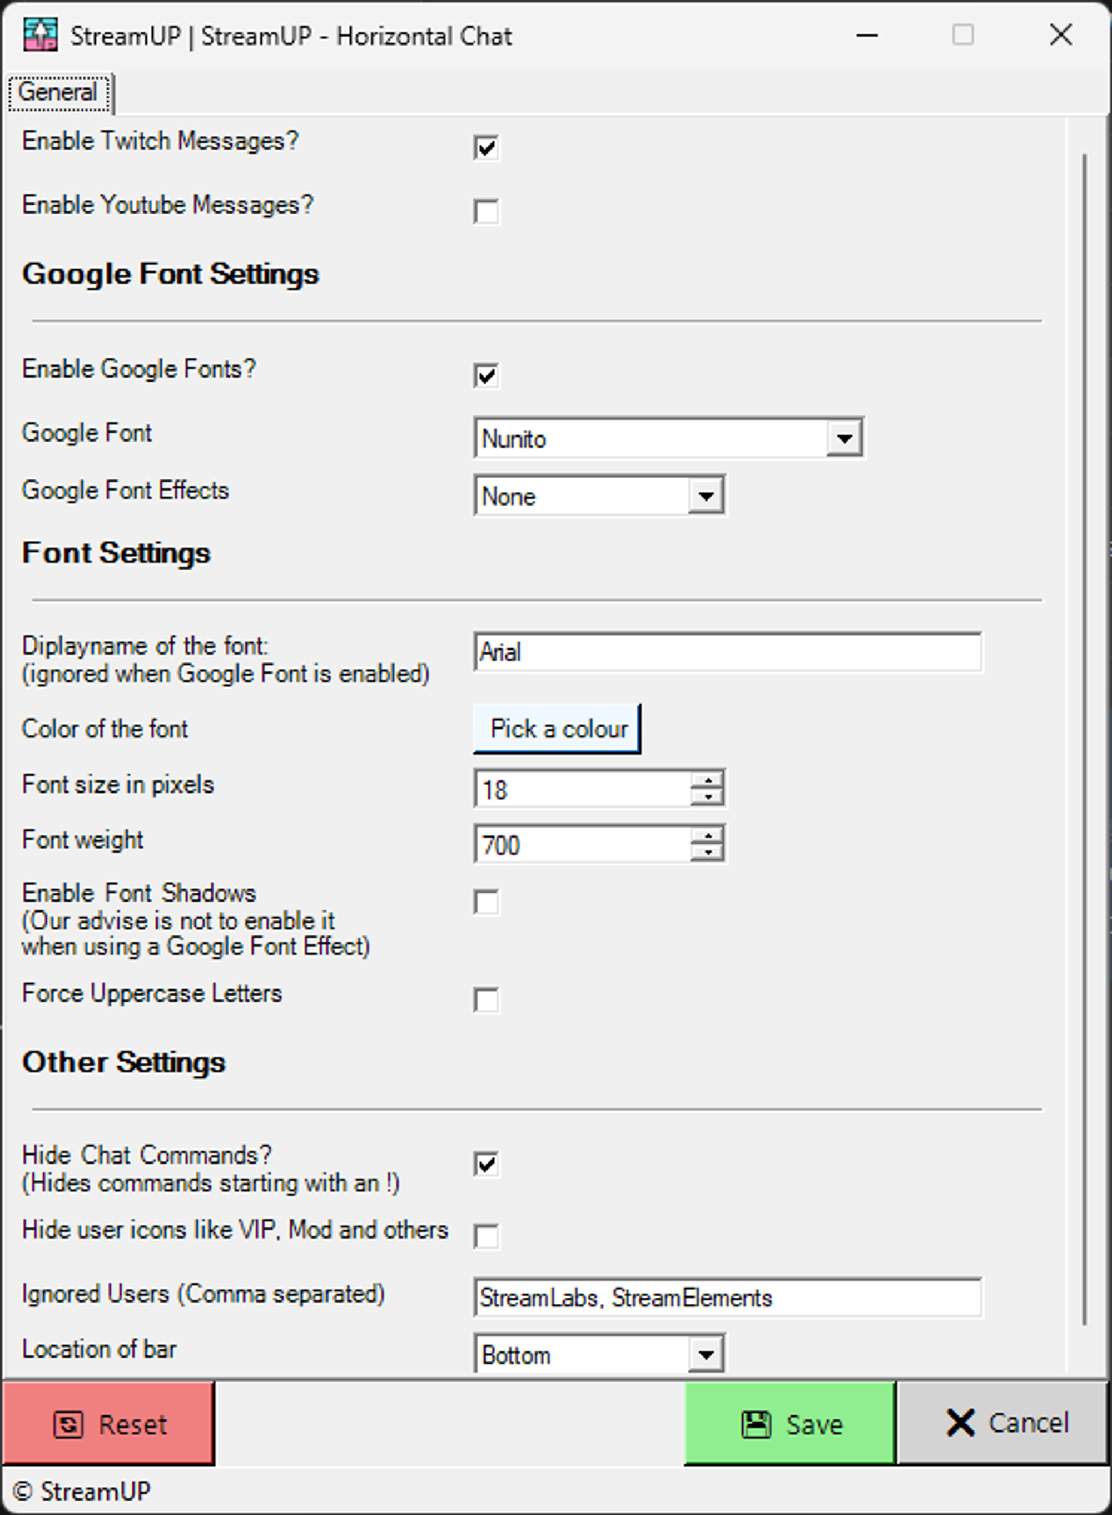Click the "Enable Twitch Messages?" label

click(x=160, y=141)
